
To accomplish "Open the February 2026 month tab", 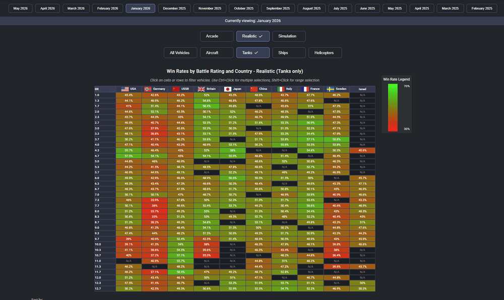I will [x=108, y=9].
